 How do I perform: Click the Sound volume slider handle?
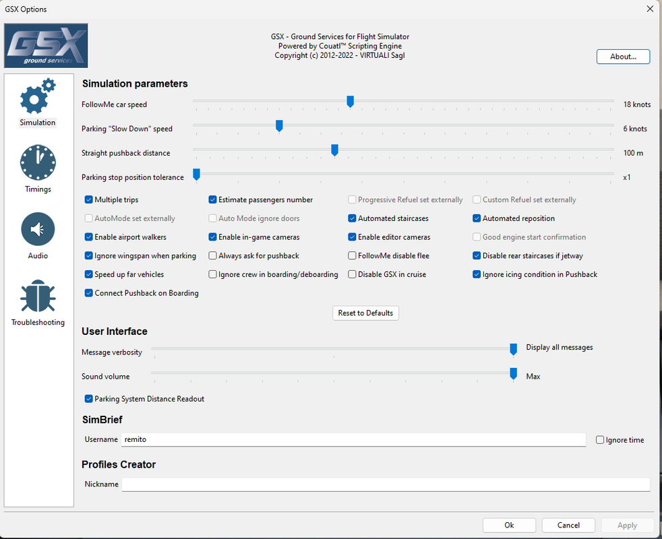[514, 373]
